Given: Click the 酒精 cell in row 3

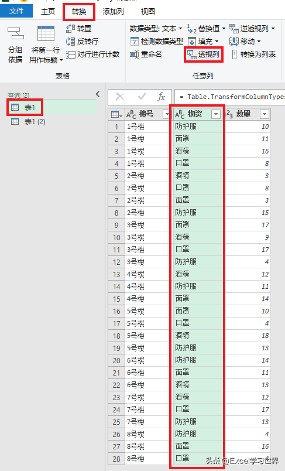Looking at the screenshot, I should pyautogui.click(x=198, y=151).
